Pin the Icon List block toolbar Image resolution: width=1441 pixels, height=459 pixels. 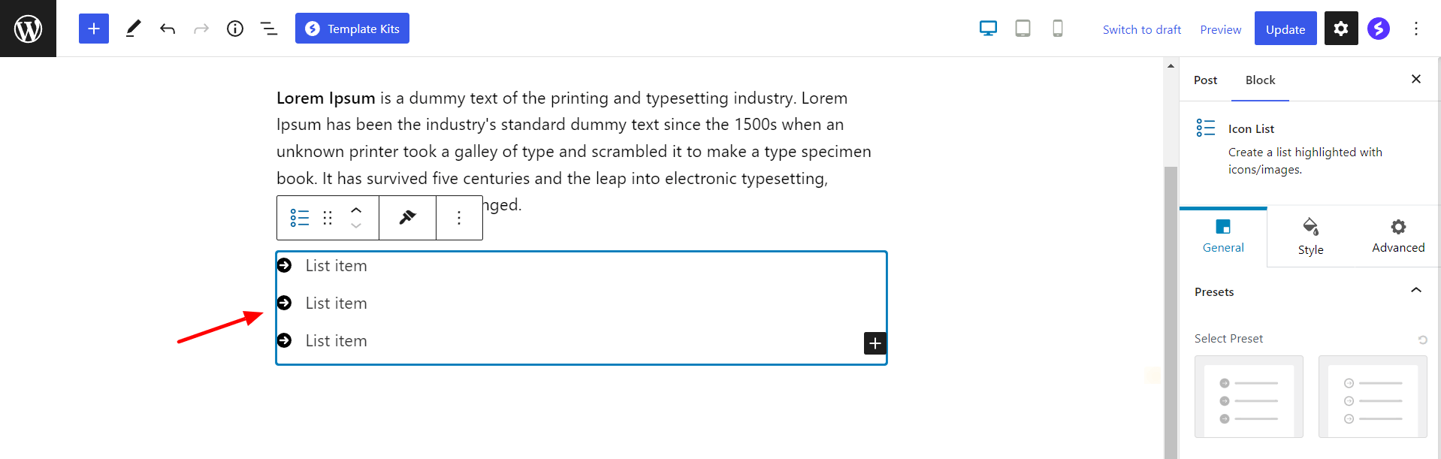(x=406, y=218)
